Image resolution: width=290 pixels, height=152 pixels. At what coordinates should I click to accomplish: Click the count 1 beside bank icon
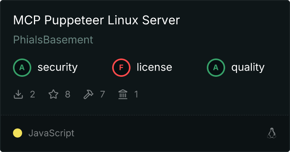[x=136, y=94]
